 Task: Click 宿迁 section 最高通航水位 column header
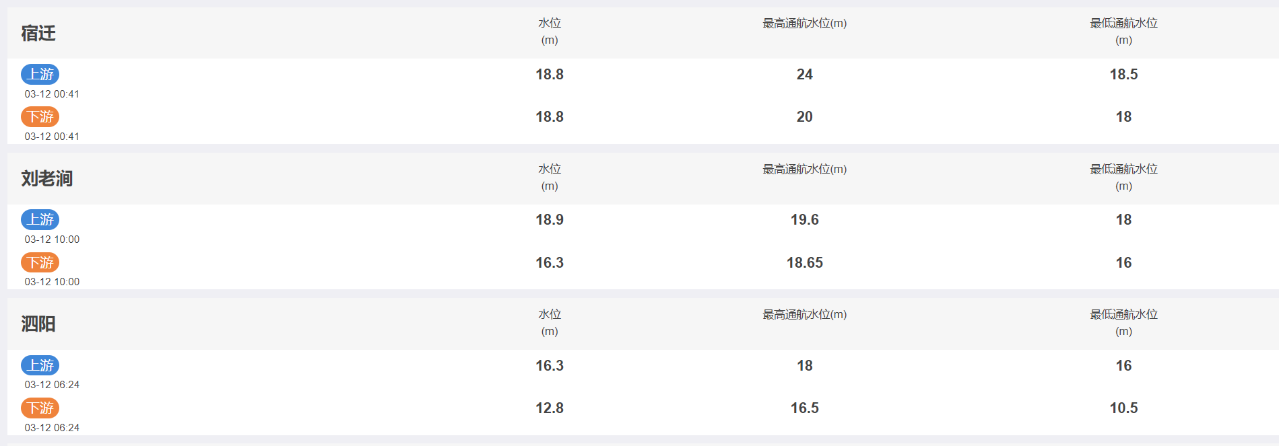(805, 24)
